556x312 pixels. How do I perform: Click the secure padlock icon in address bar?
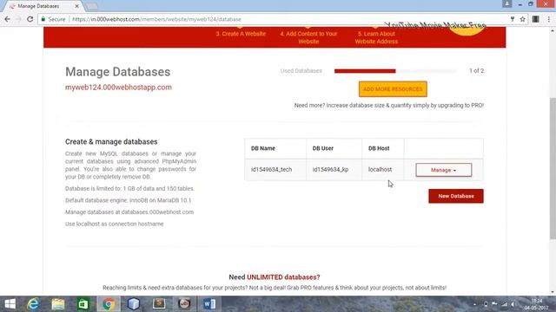[43, 19]
